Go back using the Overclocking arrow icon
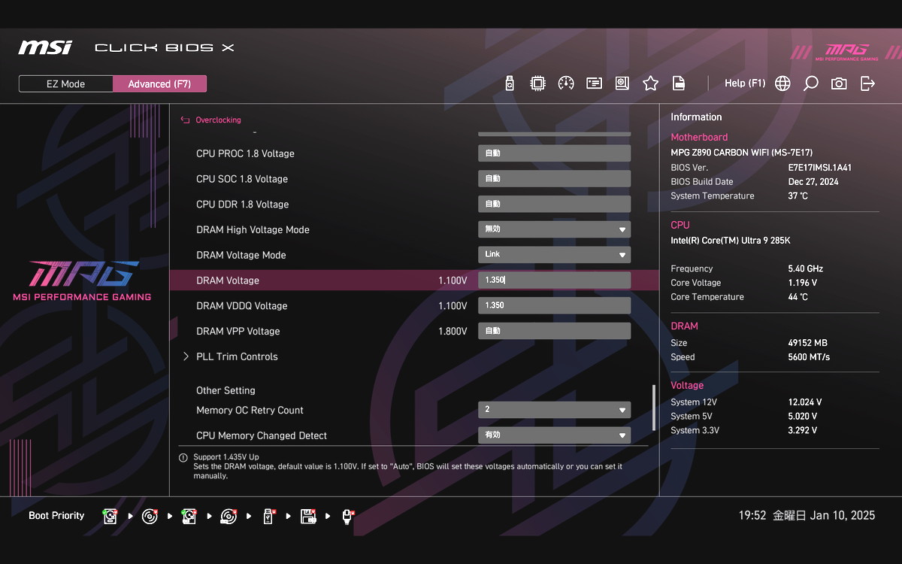 185,120
